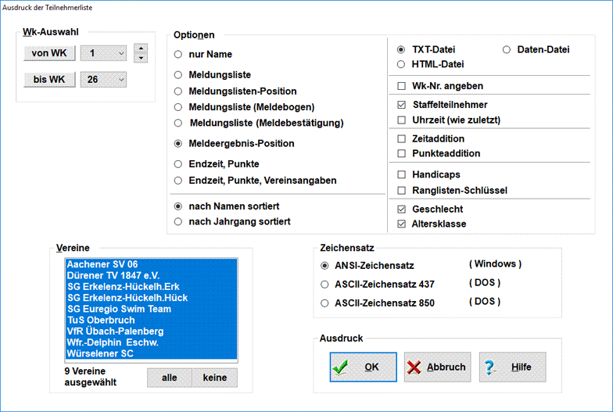
Task: Click the spinner up arrow for WK
Action: 140,48
